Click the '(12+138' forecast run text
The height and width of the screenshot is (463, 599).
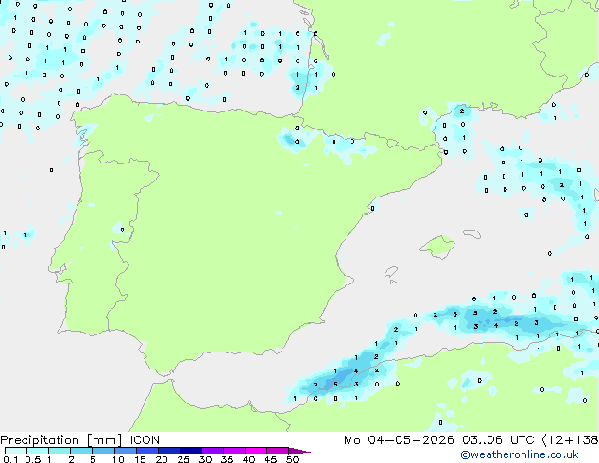point(570,440)
